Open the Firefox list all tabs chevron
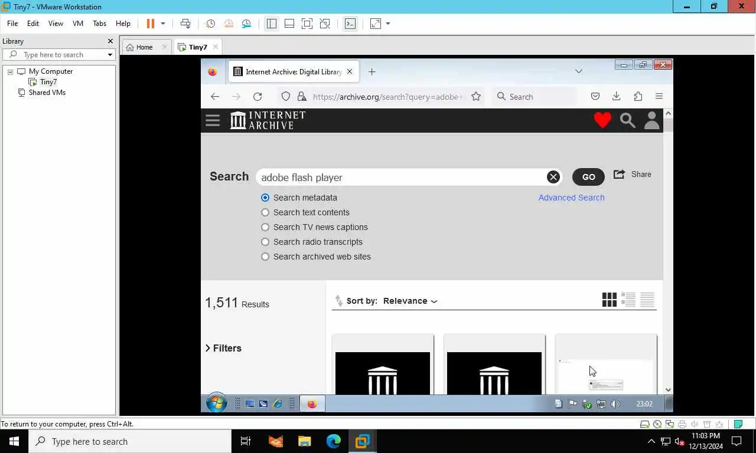This screenshot has width=756, height=453. click(x=579, y=71)
